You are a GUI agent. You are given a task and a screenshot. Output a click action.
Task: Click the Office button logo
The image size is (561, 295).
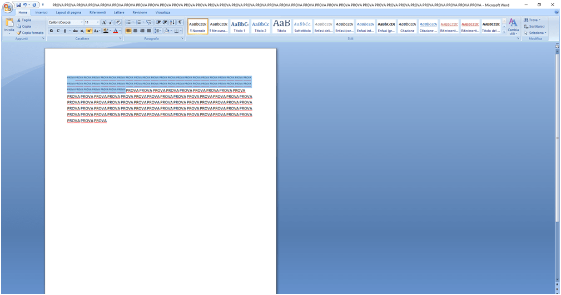(8, 7)
